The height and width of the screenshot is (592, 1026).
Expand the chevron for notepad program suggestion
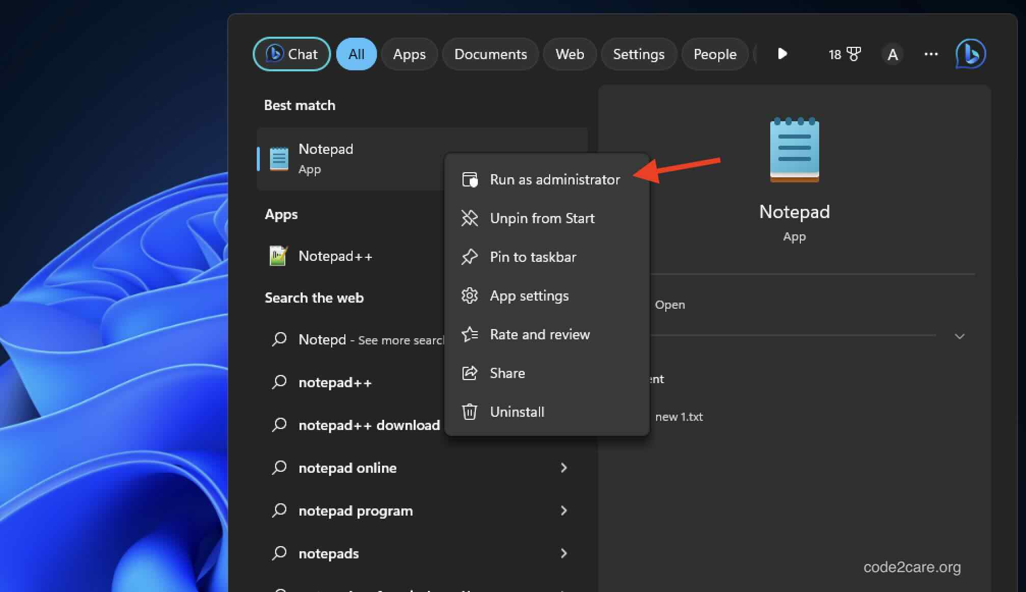click(564, 510)
